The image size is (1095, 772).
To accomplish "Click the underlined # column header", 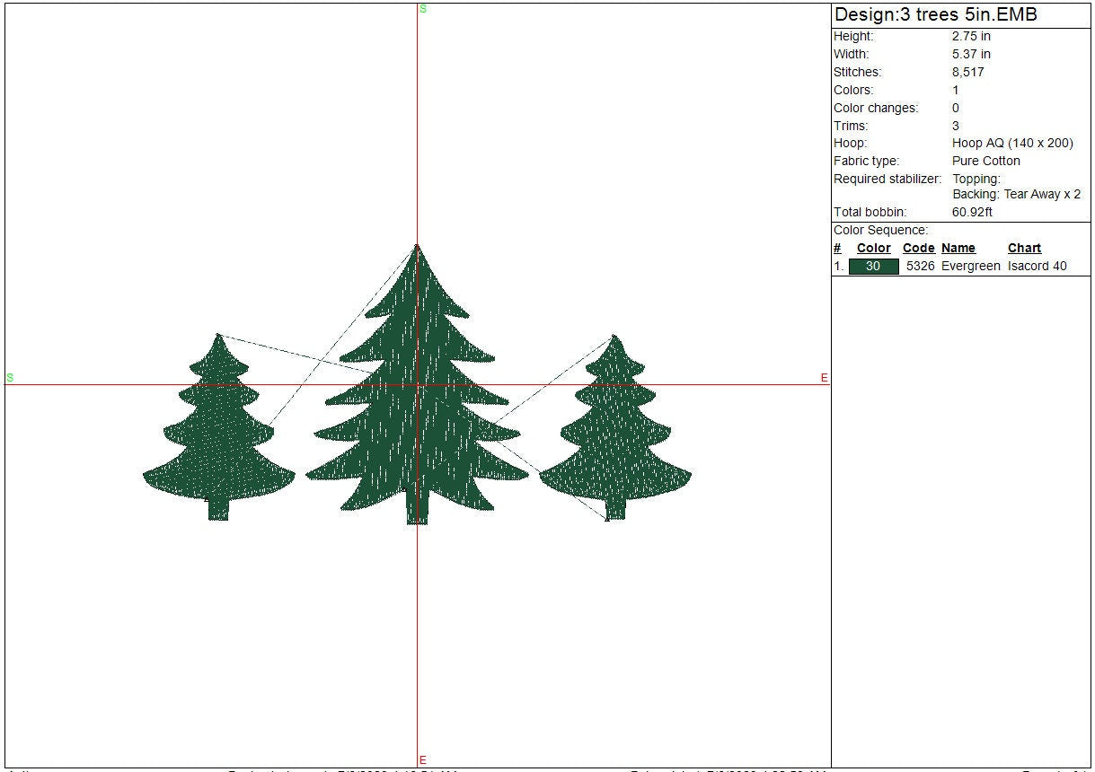I will pos(837,249).
